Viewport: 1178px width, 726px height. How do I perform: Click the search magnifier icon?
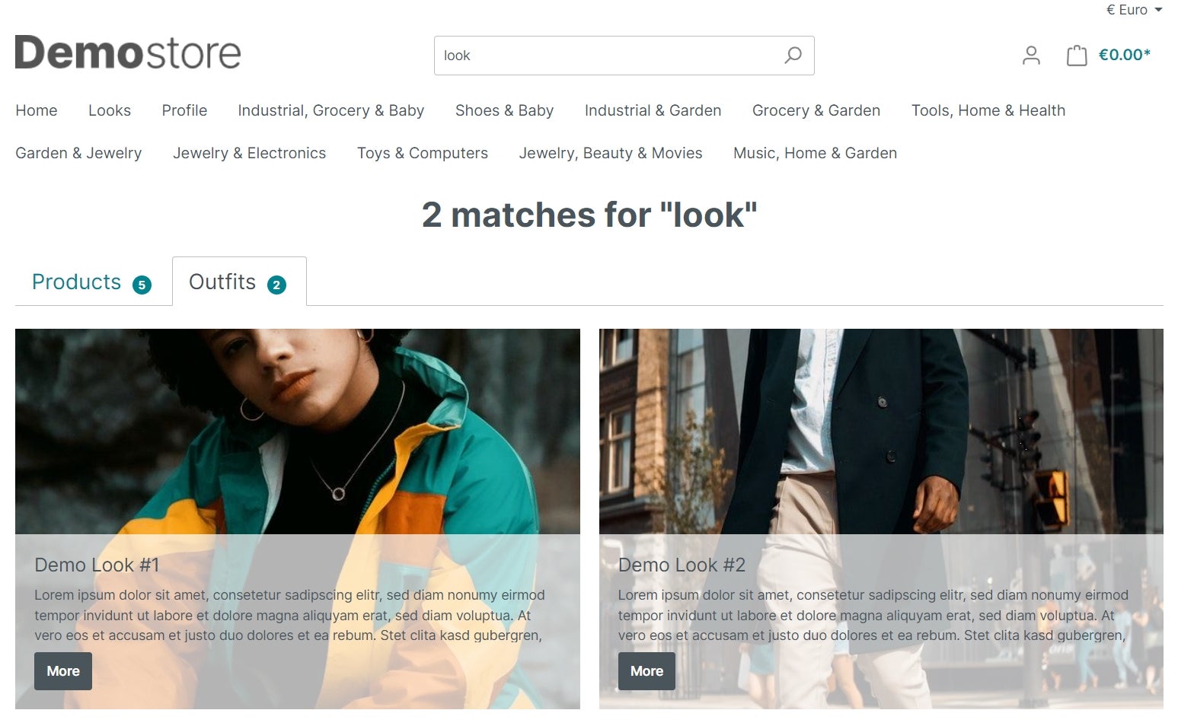tap(793, 56)
